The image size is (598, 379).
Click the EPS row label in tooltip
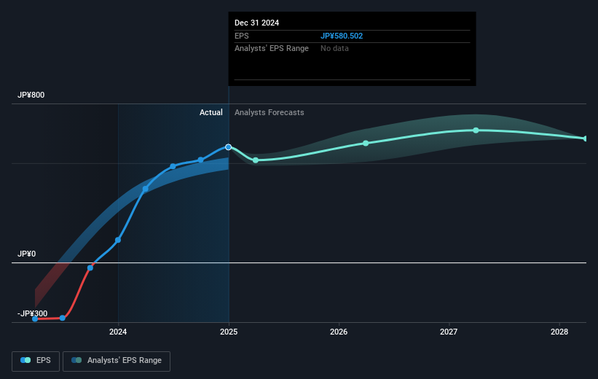[241, 36]
